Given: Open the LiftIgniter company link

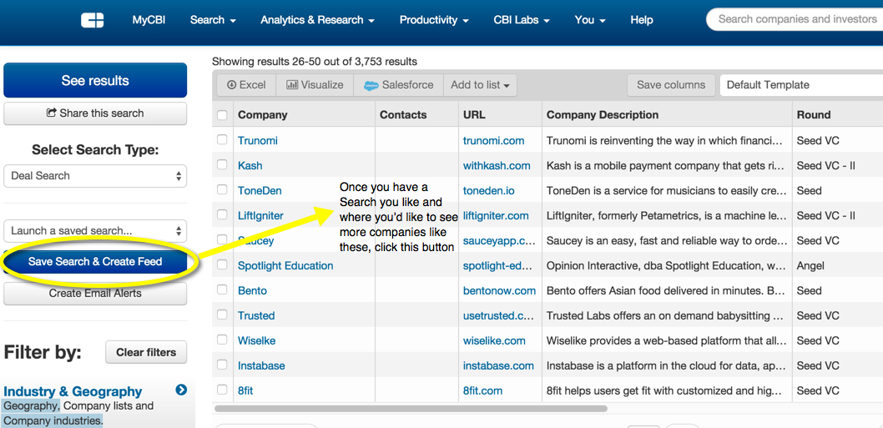Looking at the screenshot, I should coord(260,215).
